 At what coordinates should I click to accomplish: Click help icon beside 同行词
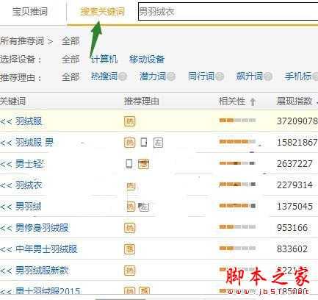tap(220, 76)
